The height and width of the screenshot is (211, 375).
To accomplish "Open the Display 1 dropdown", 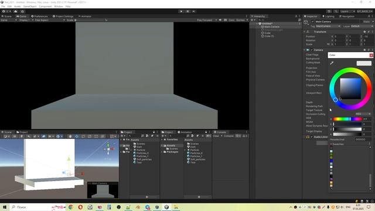I will pyautogui.click(x=26, y=20).
